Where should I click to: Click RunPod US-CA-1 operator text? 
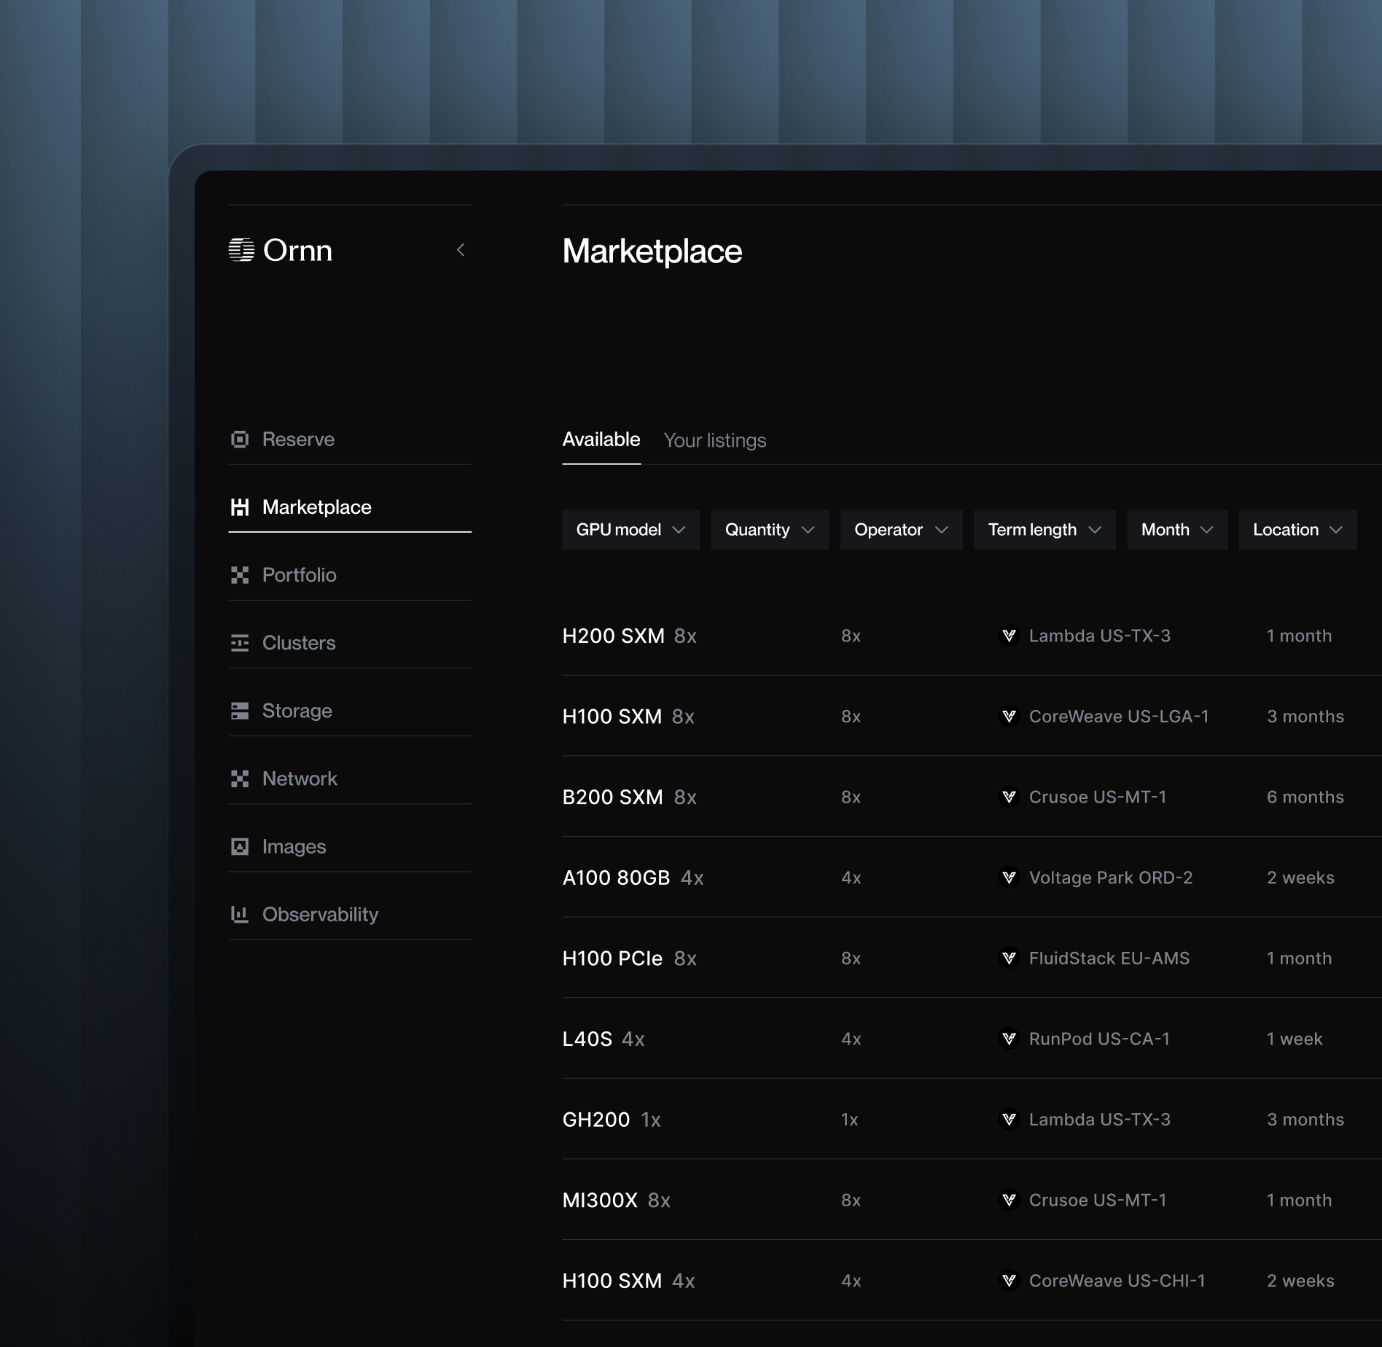(x=1099, y=1039)
